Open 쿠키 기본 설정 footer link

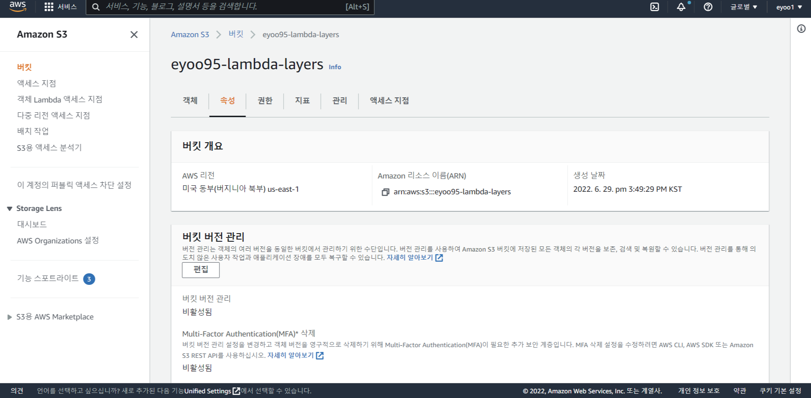point(780,391)
